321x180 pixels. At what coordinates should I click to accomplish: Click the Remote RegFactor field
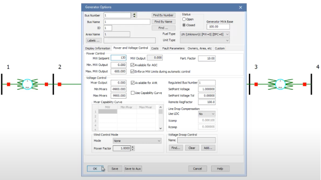pyautogui.click(x=207, y=102)
